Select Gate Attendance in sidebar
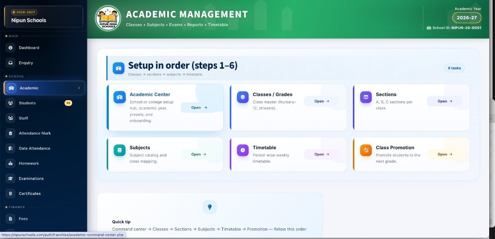 44,148
